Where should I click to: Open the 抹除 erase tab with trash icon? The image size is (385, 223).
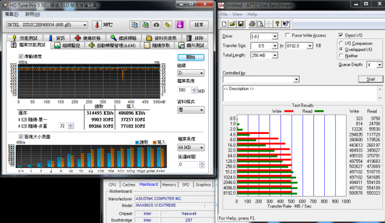[x=195, y=38]
